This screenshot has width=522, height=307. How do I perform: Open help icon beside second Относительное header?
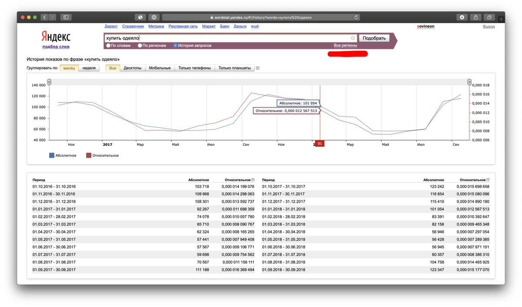click(x=488, y=180)
